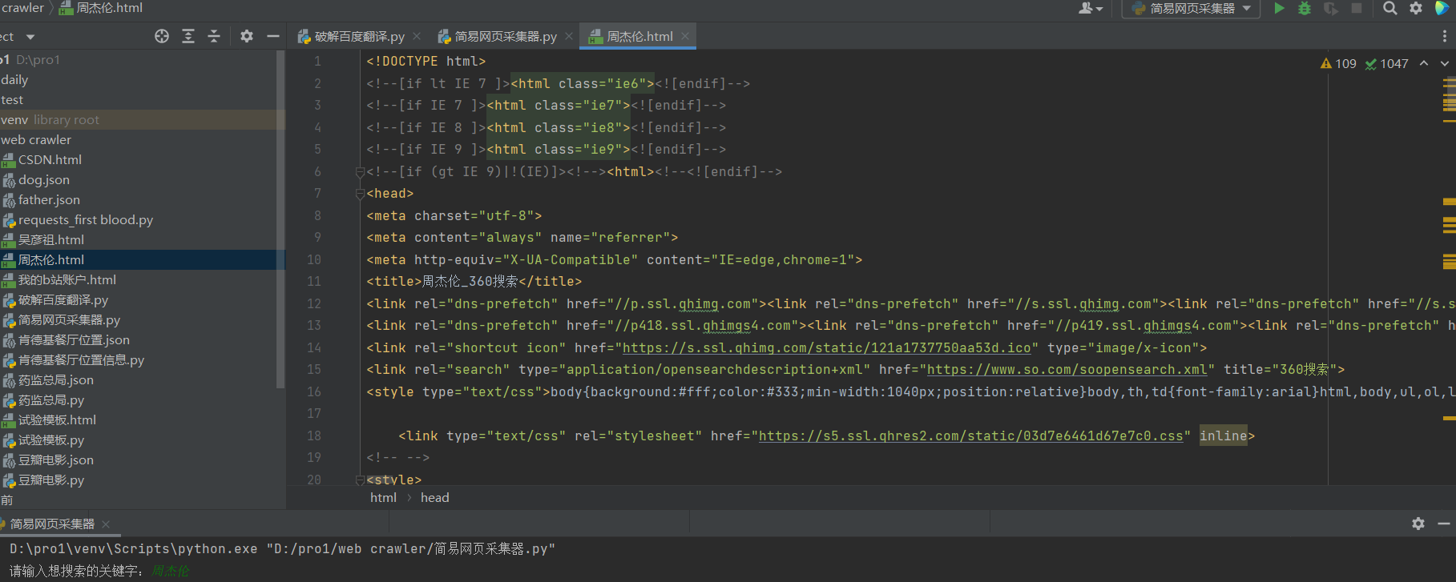The width and height of the screenshot is (1456, 582).
Task: Select the 简易网页采集器 run tab
Action: (52, 524)
